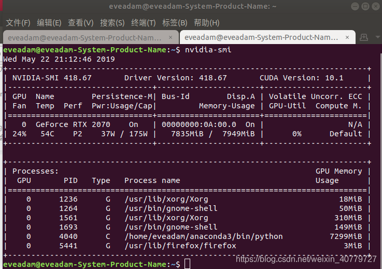382x269 pixels.
Task: Open the 搜索(S) menu
Action: [x=112, y=23]
